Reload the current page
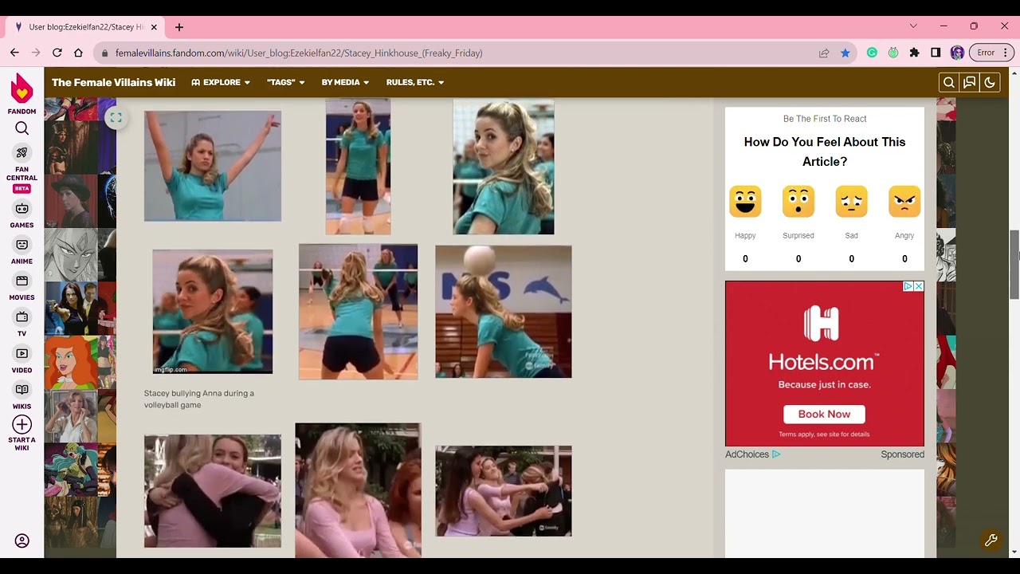This screenshot has height=574, width=1020. [x=57, y=53]
